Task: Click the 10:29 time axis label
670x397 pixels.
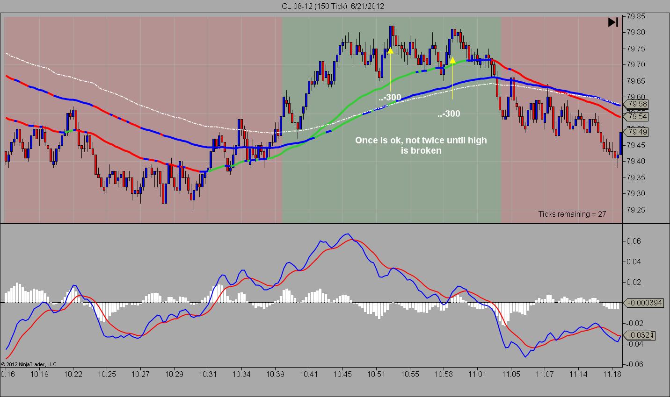Action: [x=174, y=374]
